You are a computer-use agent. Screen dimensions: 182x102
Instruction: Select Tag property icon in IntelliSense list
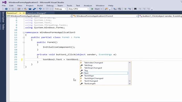click(x=82, y=71)
